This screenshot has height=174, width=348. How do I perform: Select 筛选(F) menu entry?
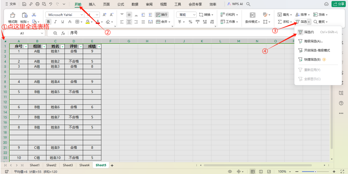click(318, 32)
